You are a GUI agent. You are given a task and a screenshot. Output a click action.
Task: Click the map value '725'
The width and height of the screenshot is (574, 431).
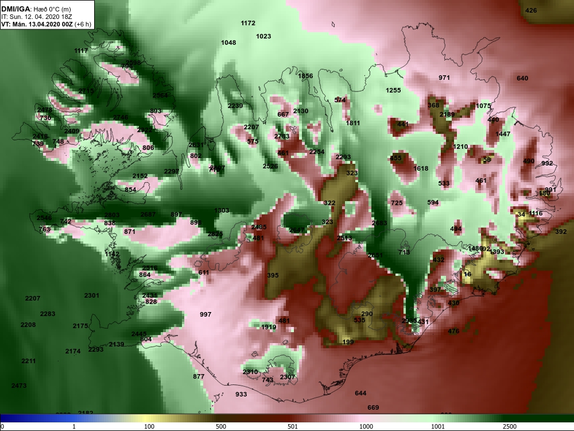click(x=397, y=203)
